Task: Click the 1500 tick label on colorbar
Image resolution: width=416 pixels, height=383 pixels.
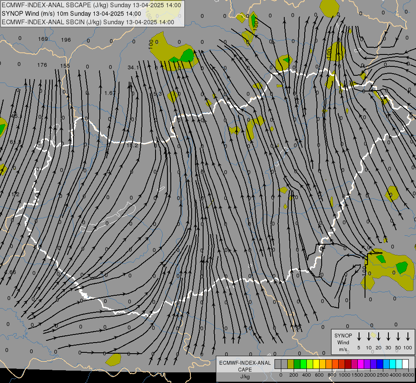Action: (357, 375)
